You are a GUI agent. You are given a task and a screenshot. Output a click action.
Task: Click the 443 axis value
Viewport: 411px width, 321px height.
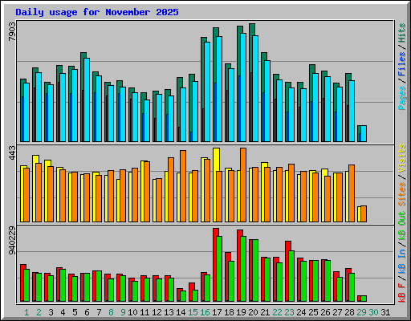[x=12, y=152]
